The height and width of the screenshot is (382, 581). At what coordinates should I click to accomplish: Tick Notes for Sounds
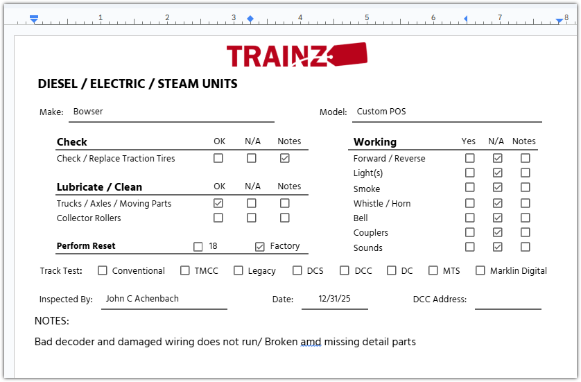[x=525, y=247]
